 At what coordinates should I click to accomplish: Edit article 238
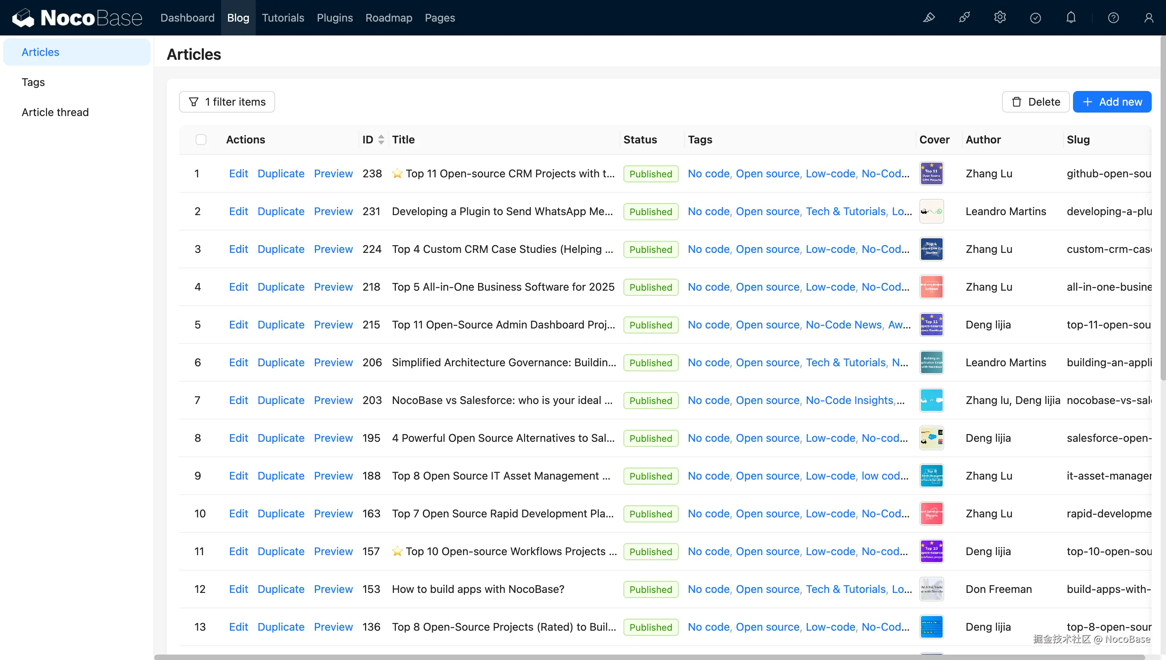[x=239, y=173]
